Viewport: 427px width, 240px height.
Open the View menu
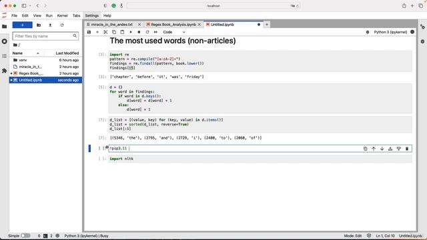coord(37,15)
